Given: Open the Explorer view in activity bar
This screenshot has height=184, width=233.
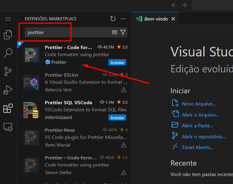Looking at the screenshot, I should tap(8, 35).
